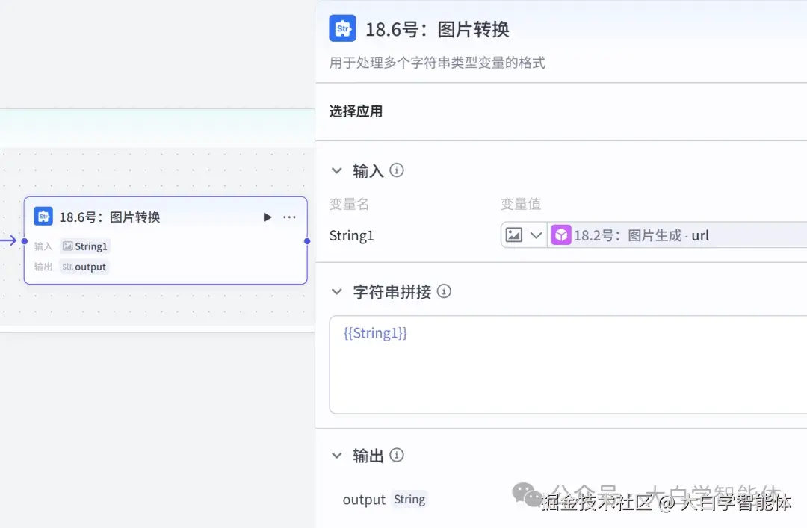The height and width of the screenshot is (528, 807).
Task: Click the String type badge next to output
Action: coord(409,500)
